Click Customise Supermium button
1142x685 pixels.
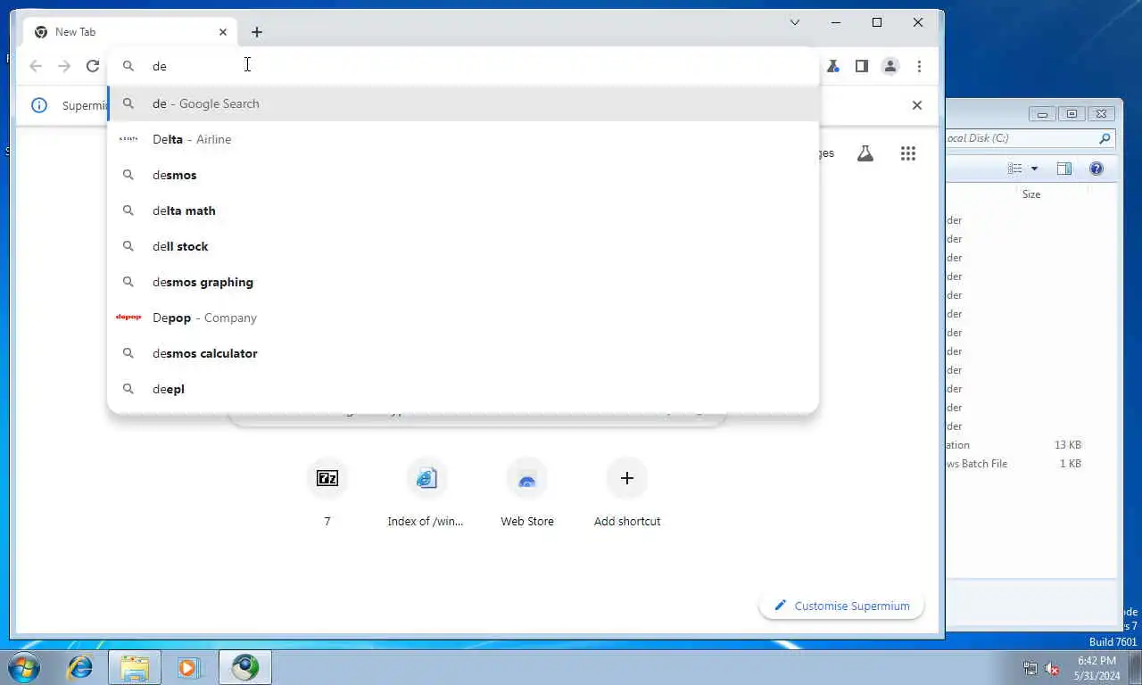[841, 606]
